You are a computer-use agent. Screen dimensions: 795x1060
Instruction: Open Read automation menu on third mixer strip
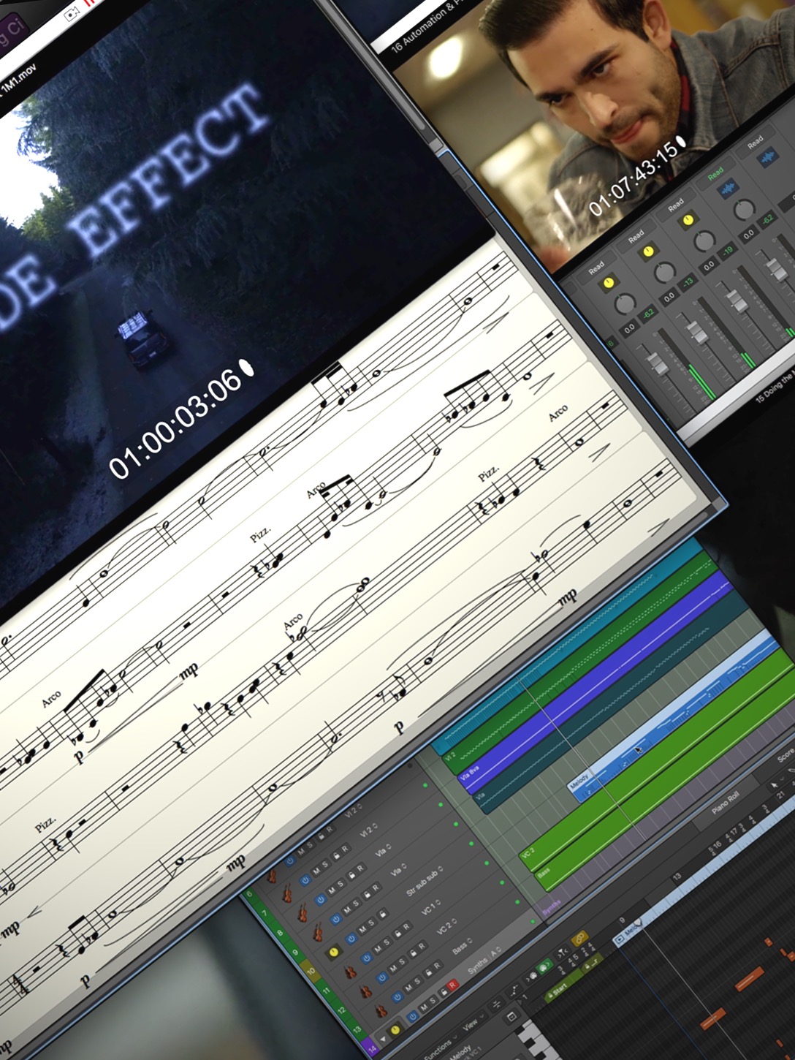(676, 205)
